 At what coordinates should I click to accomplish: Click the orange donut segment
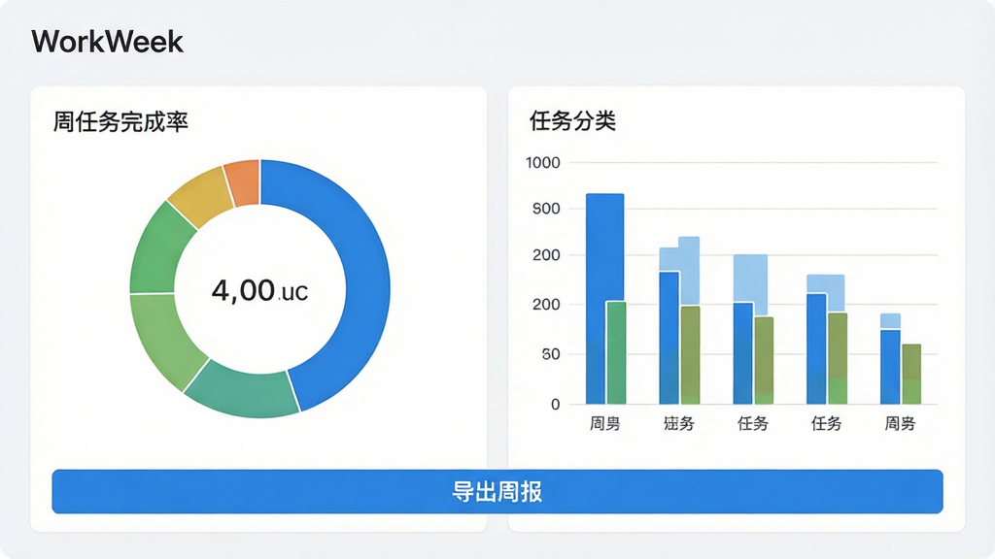(244, 182)
